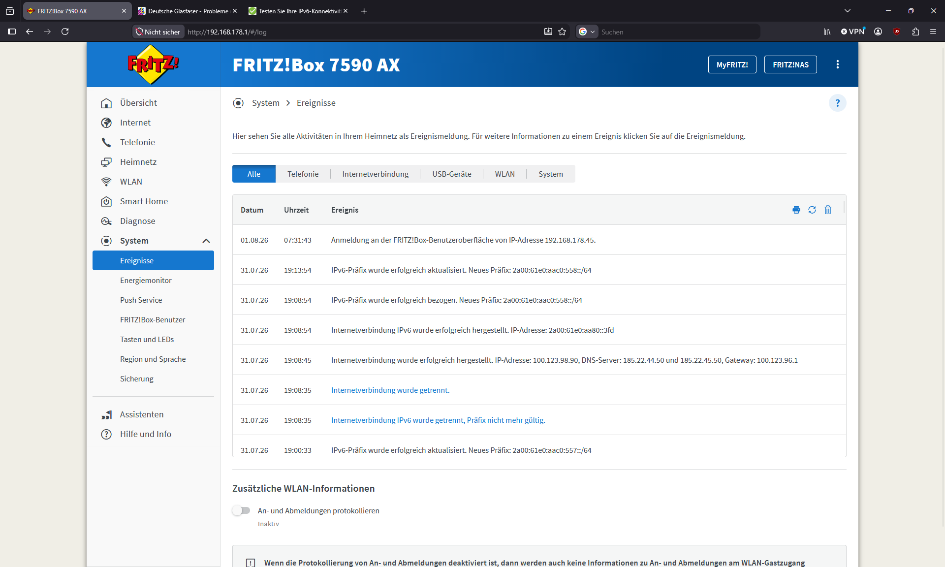Screen dimensions: 945x567
Task: Reload the browser page
Action: coord(65,31)
